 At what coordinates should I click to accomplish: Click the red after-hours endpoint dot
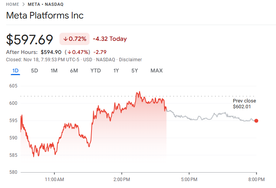pyautogui.click(x=256, y=121)
